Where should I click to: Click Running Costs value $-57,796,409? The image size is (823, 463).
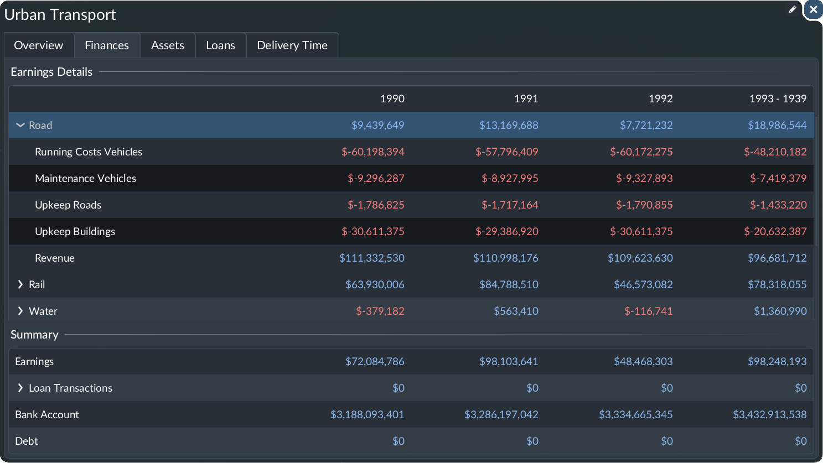point(507,152)
